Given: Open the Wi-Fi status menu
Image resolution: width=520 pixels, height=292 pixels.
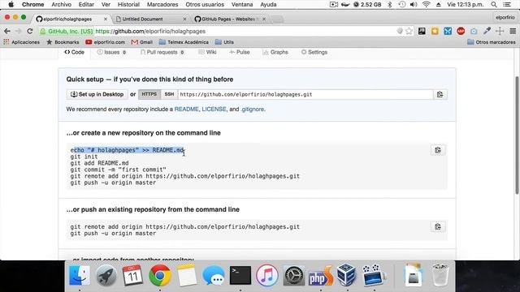Looking at the screenshot, I should point(427,5).
